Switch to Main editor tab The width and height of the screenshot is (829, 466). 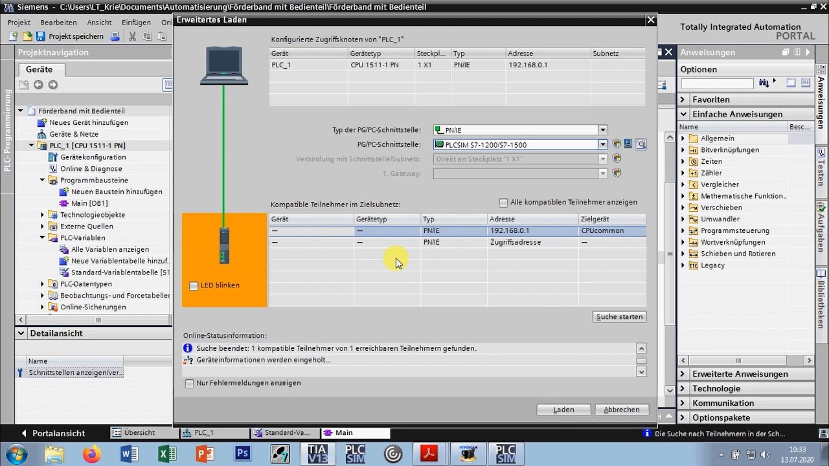click(354, 433)
